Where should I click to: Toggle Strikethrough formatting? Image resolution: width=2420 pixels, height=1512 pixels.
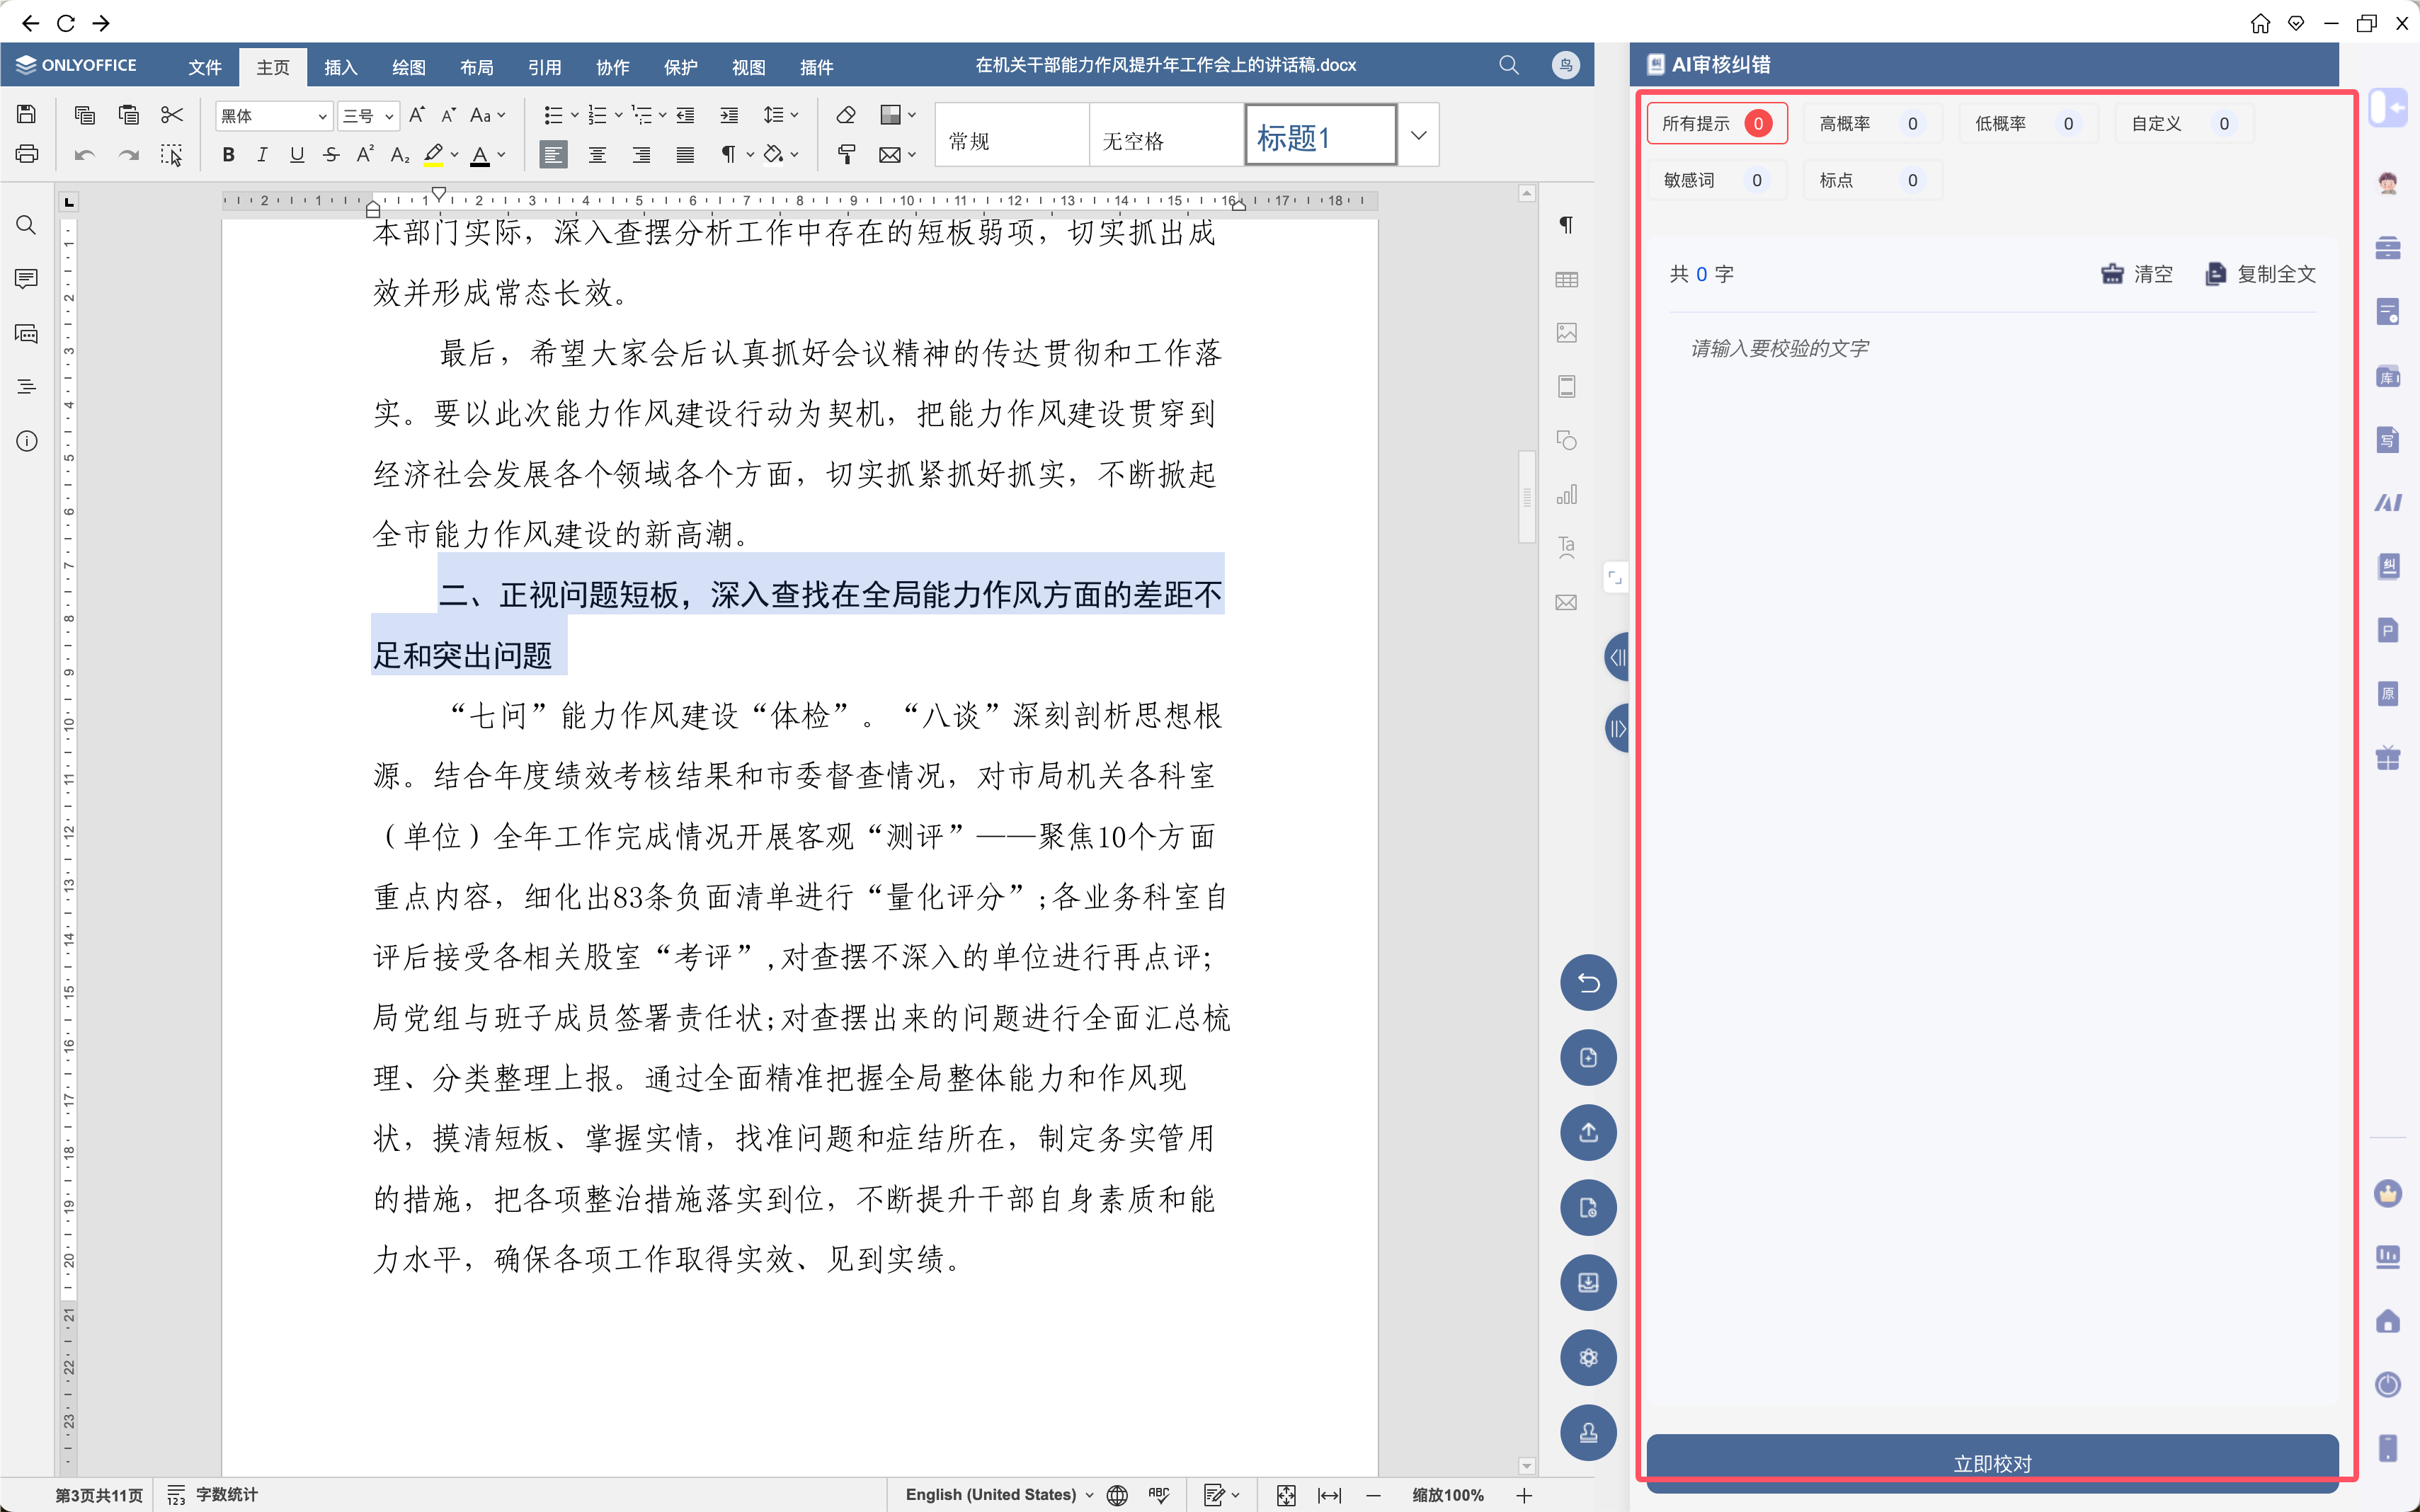coord(331,155)
